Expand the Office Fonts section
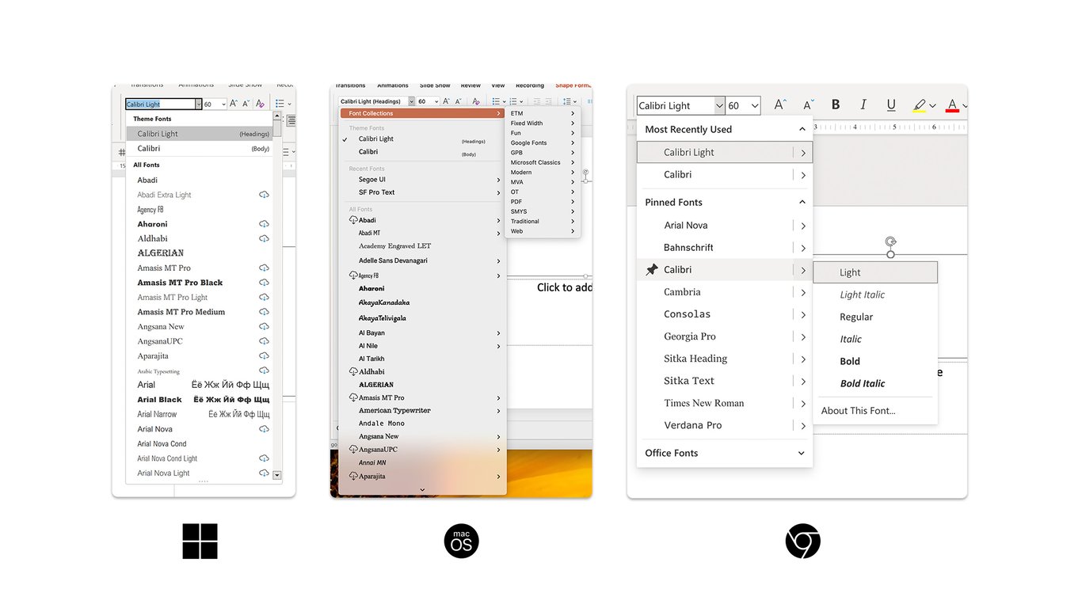This screenshot has height=608, width=1082. [x=802, y=453]
